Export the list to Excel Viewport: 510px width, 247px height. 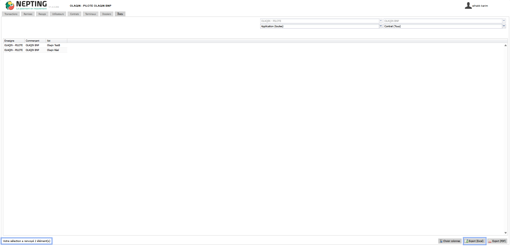[475, 241]
